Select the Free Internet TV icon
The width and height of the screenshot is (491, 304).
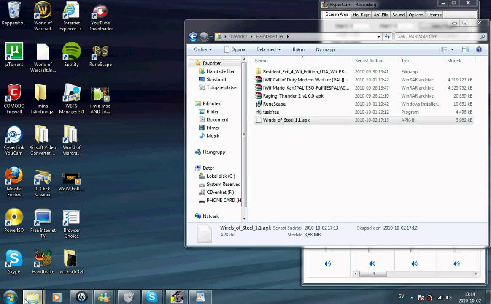pos(43,223)
